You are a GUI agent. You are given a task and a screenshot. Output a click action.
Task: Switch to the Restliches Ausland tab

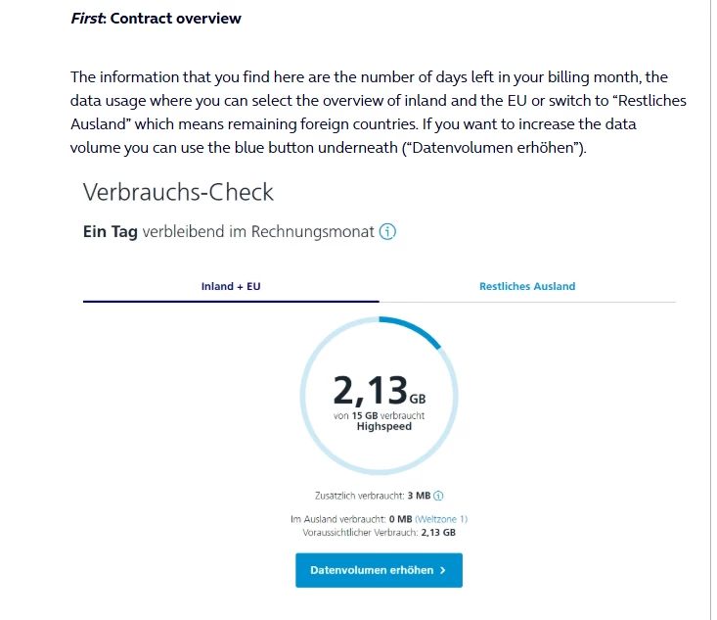tap(527, 286)
